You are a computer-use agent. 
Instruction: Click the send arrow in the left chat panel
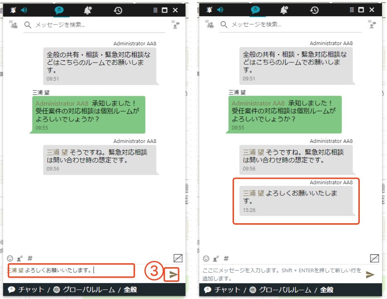pyautogui.click(x=172, y=274)
